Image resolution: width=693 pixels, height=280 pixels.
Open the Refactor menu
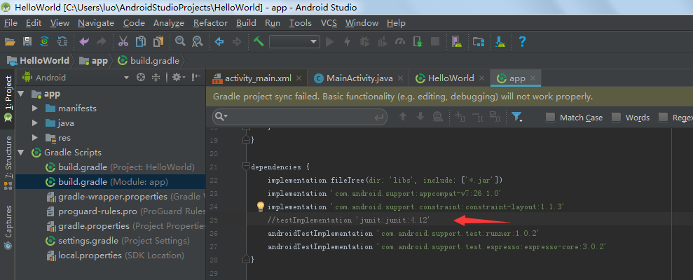(210, 23)
